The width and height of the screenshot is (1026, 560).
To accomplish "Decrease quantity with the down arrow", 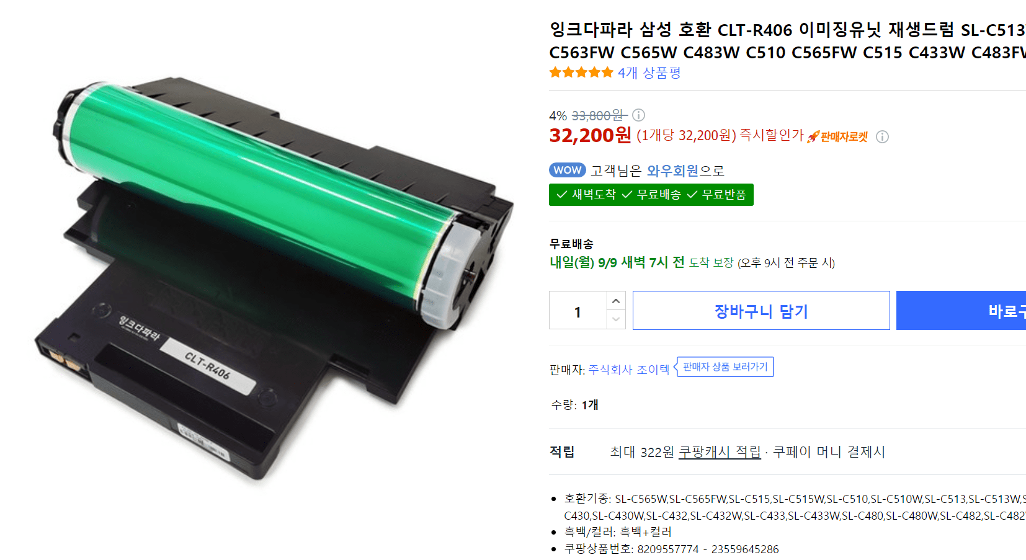I will 615,319.
